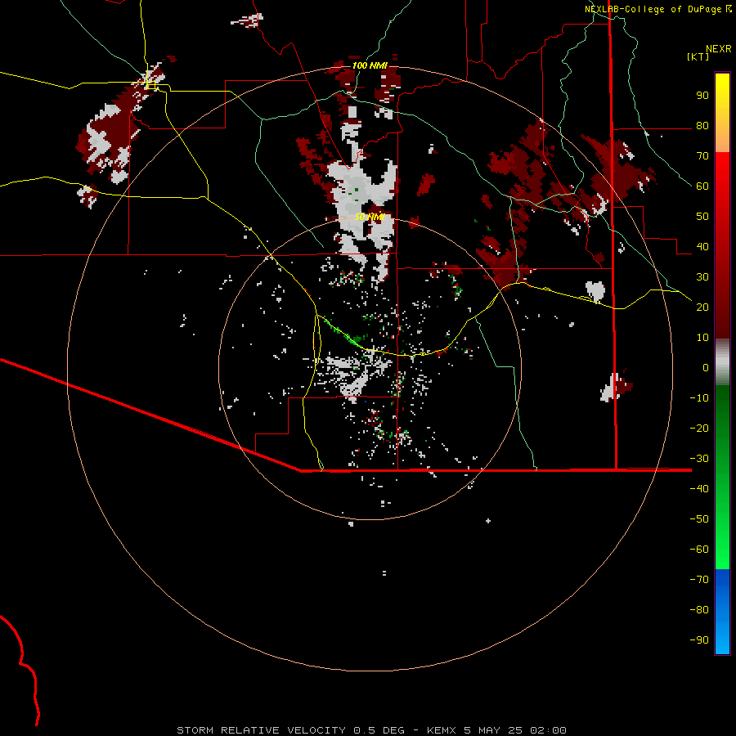Image resolution: width=736 pixels, height=736 pixels.
Task: Click the -30 value on velocity scale
Action: [x=699, y=459]
